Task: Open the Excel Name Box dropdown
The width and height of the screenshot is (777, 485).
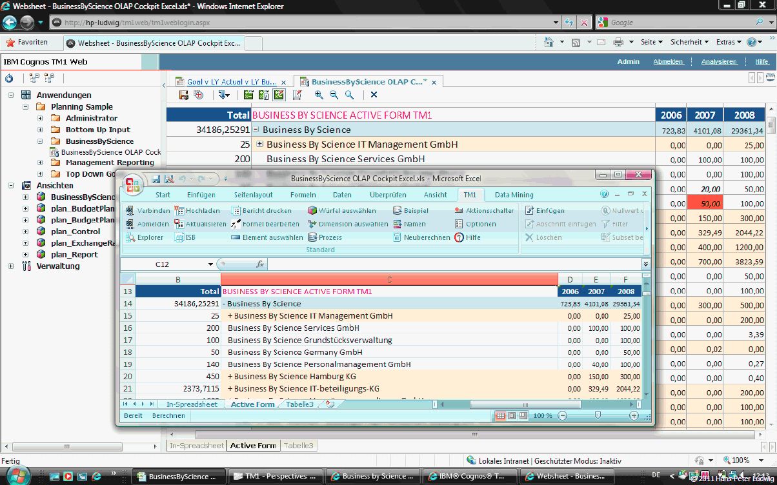Action: 210,264
